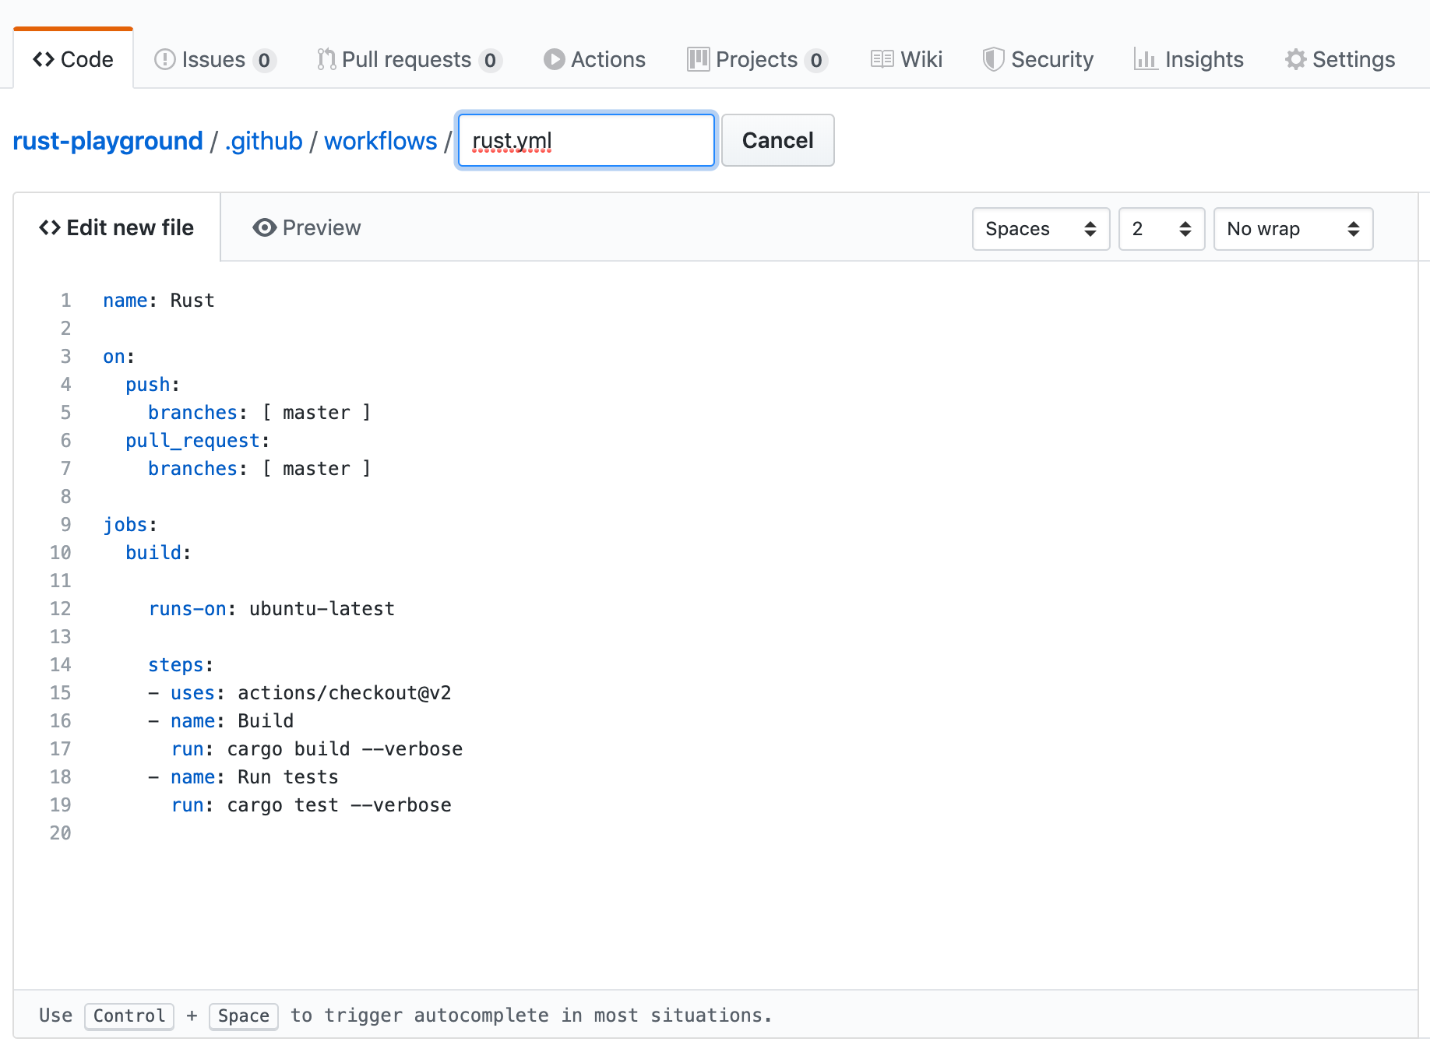
Task: Click 'runs-on: ubuntu-latest' line
Action: point(272,609)
